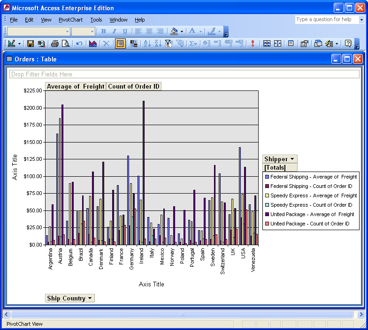Click the Save icon in toolbar
368x330 pixels.
(31, 44)
